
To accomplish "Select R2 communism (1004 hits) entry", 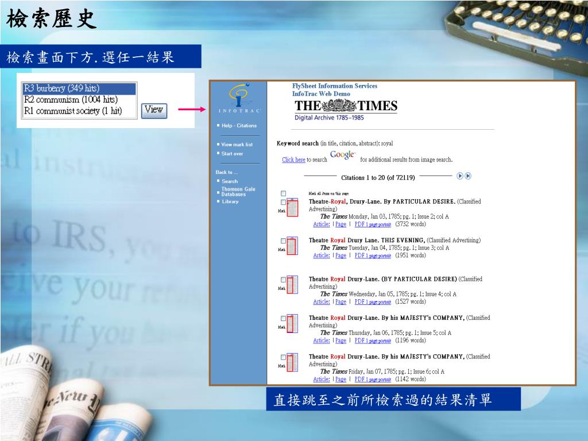I will (x=79, y=100).
